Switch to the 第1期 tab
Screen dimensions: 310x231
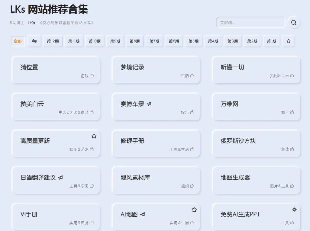pos(272,41)
